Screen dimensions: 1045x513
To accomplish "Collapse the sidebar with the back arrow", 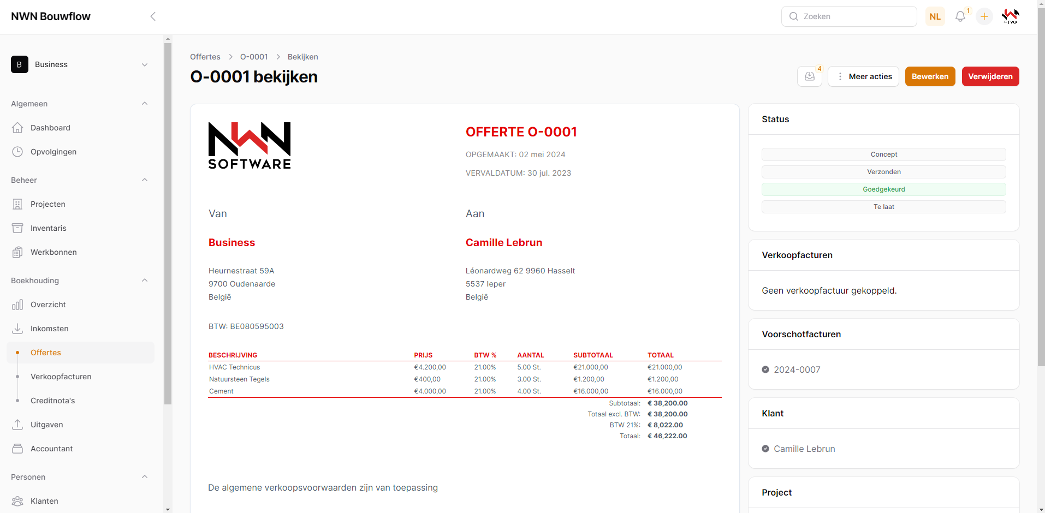I will click(x=153, y=16).
